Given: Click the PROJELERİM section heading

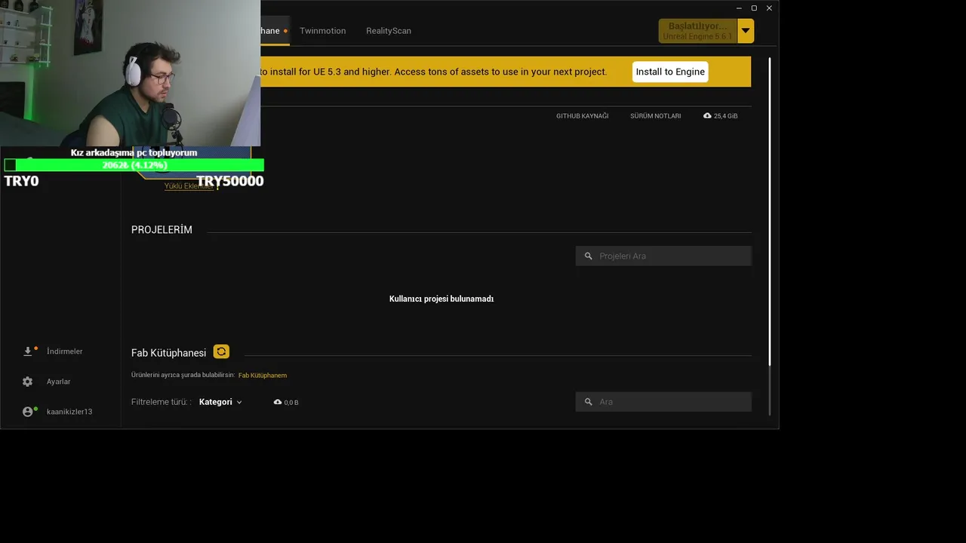Looking at the screenshot, I should [x=162, y=229].
